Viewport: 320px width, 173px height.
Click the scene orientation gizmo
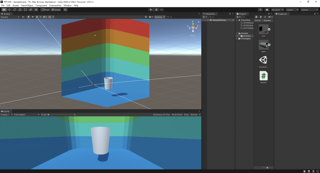193,27
